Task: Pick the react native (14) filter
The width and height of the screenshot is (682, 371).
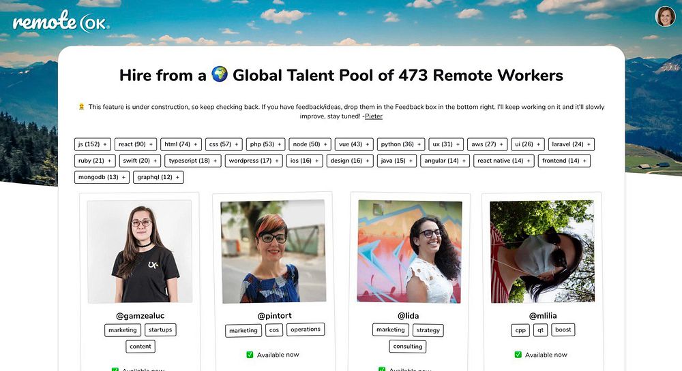Action: click(x=504, y=161)
